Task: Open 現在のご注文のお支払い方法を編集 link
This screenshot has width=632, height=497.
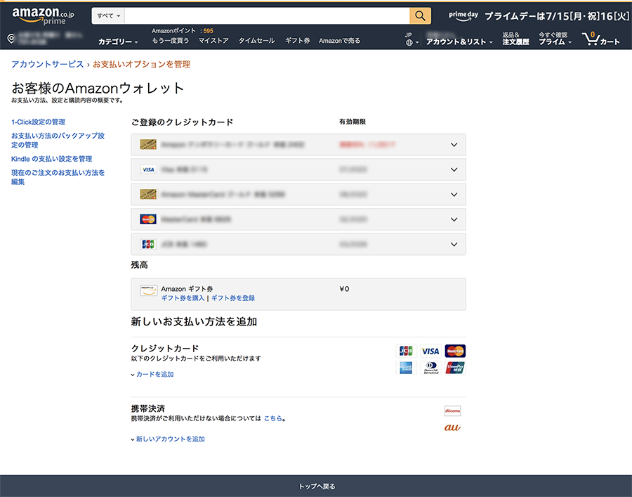Action: point(58,177)
